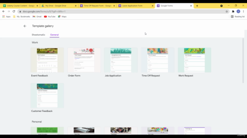
Task: Click the Job Application label
Action: pos(113,76)
